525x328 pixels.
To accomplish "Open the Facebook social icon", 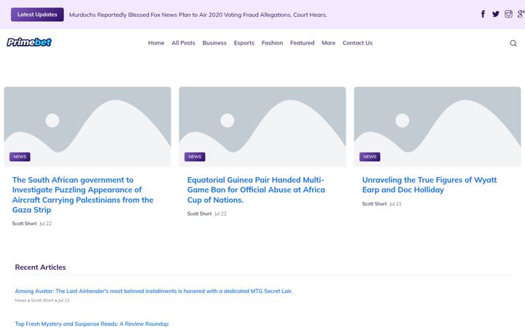I will (x=483, y=14).
